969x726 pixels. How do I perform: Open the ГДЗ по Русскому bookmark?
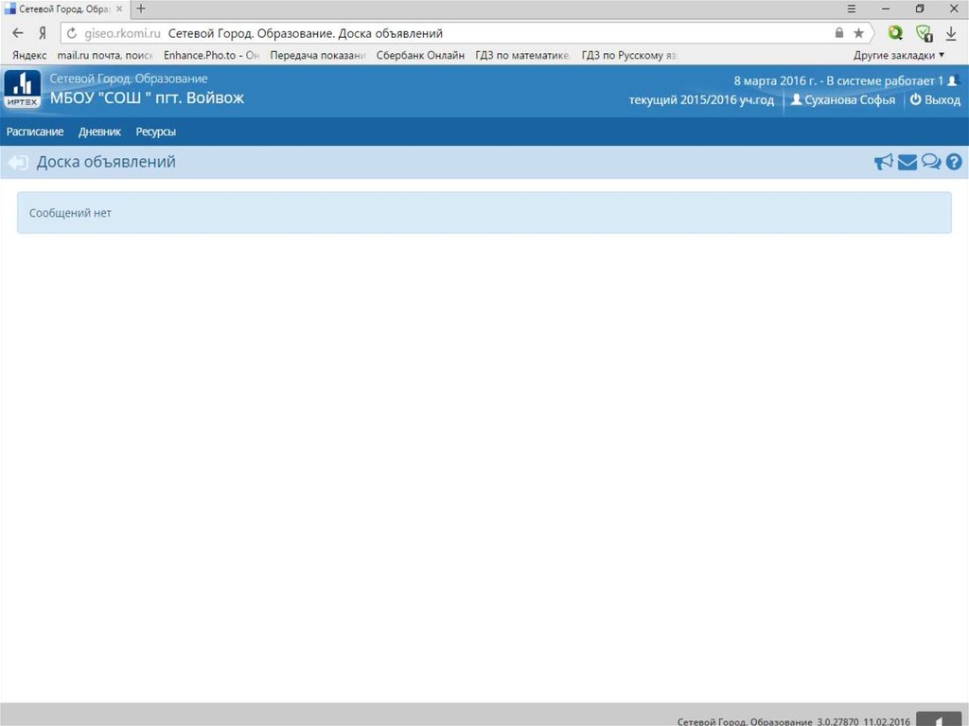pyautogui.click(x=629, y=55)
